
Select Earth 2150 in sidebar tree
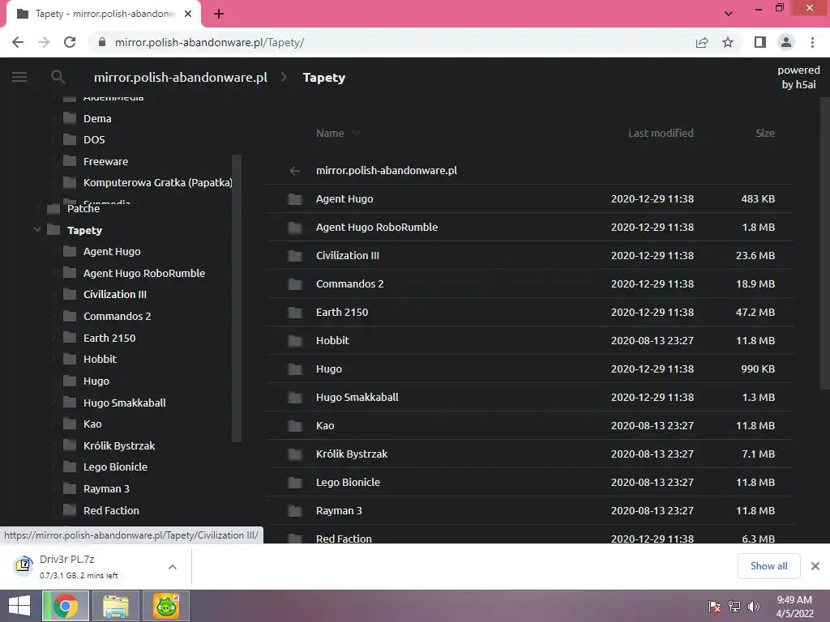[x=109, y=338]
